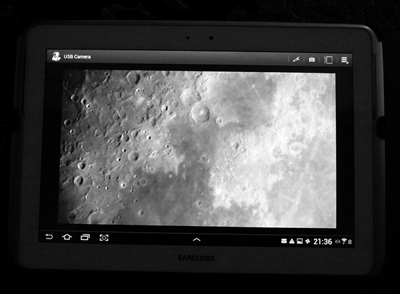
Task: Capture a snapshot with the camera icon
Action: (312, 60)
